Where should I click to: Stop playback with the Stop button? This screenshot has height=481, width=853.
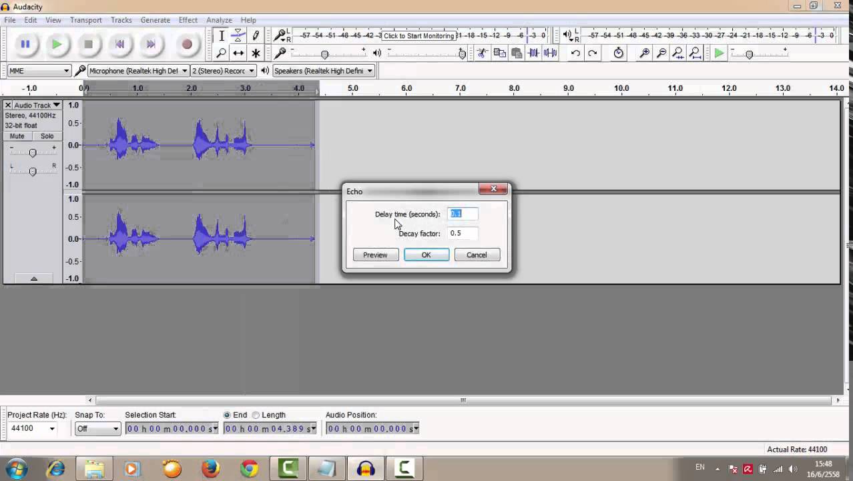coord(88,45)
